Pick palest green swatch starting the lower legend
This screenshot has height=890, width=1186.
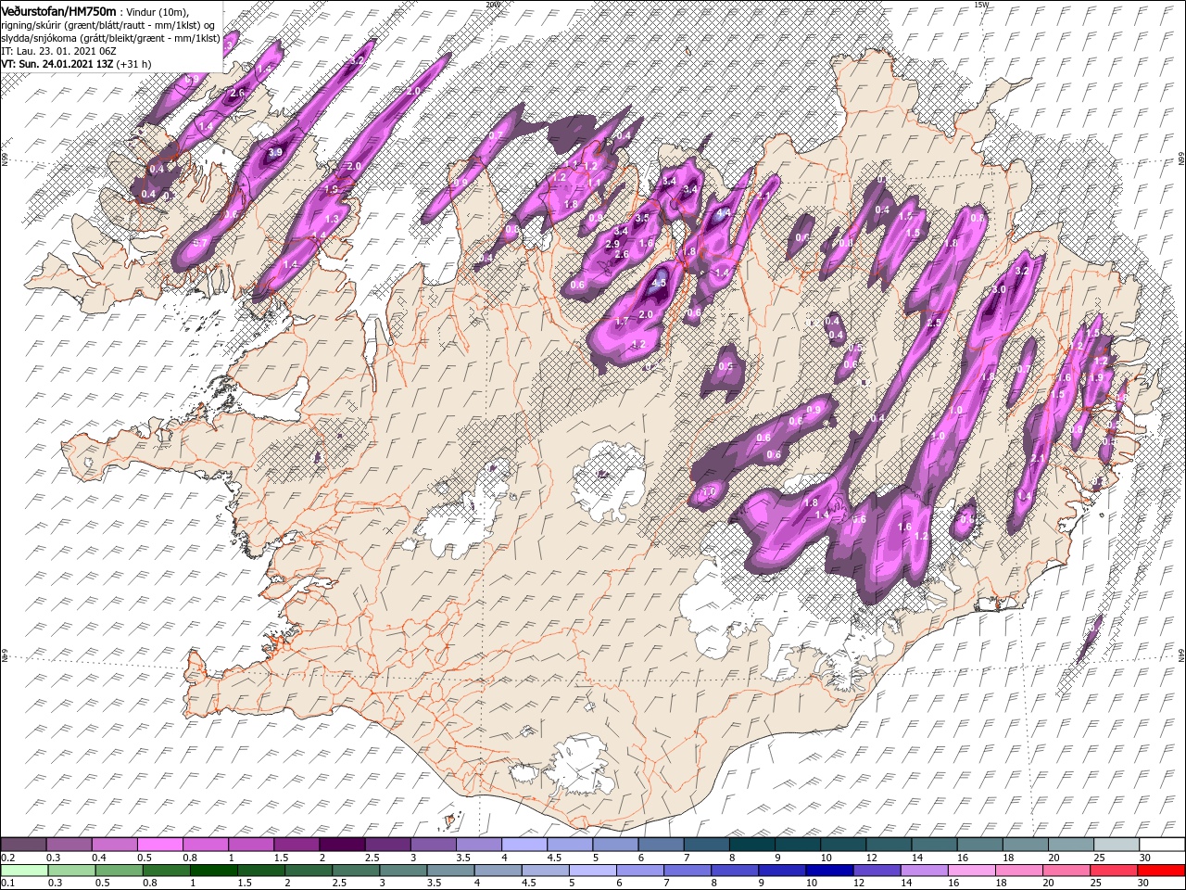click(x=24, y=871)
